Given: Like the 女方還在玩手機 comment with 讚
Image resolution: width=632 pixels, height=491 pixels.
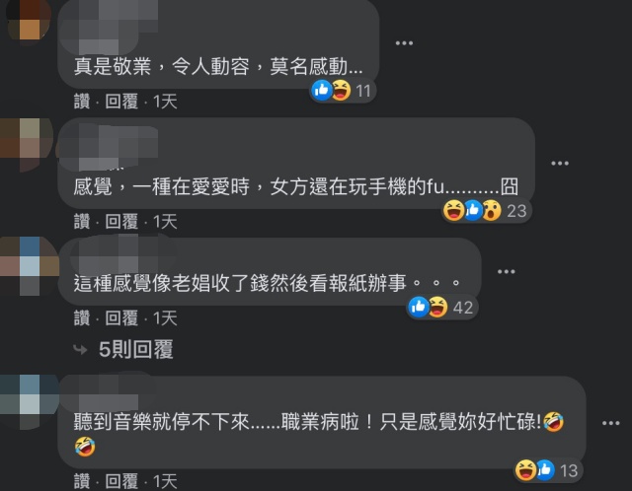Looking at the screenshot, I should [82, 222].
